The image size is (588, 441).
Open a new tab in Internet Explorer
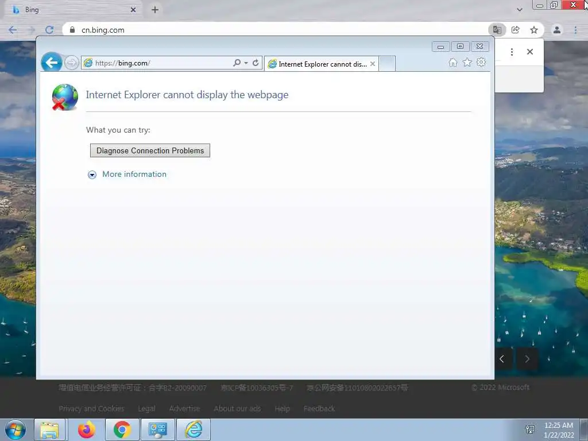click(x=387, y=64)
